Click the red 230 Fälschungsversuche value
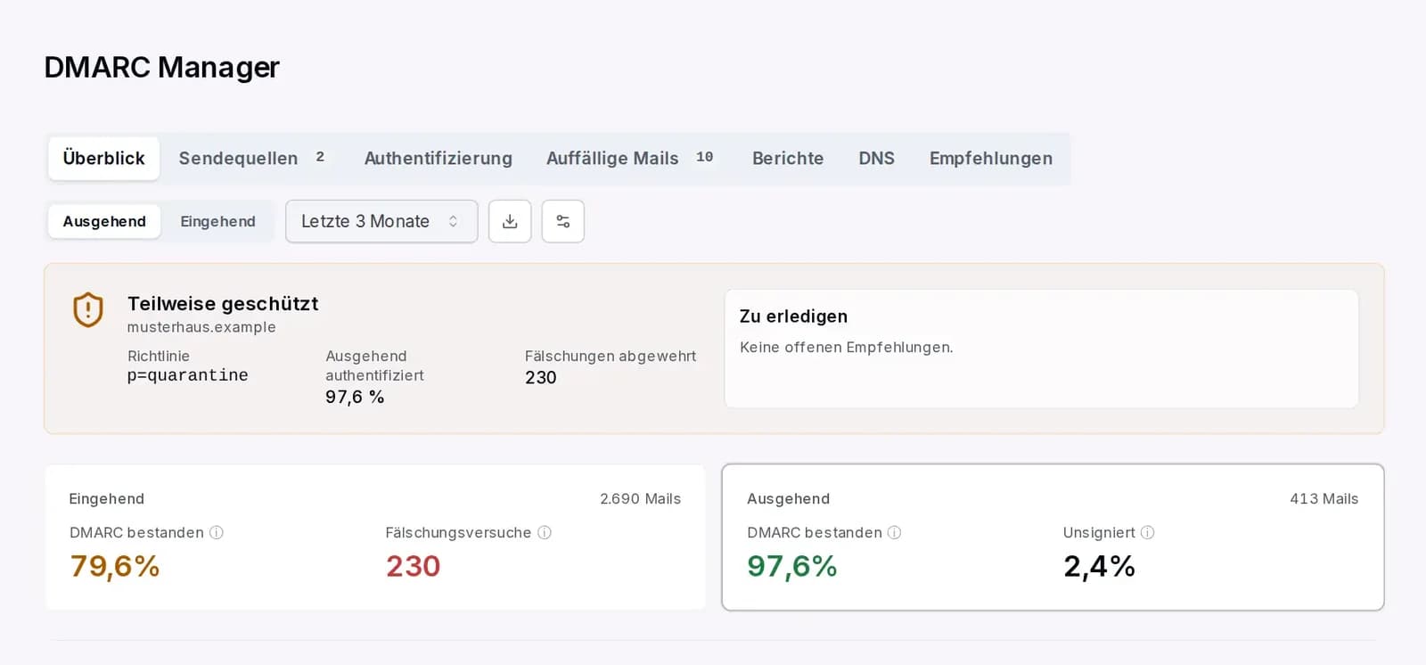This screenshot has width=1426, height=665. point(414,566)
